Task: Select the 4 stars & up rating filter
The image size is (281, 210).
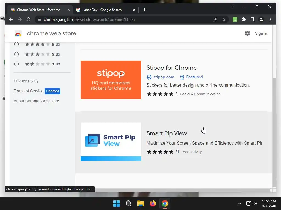Action: (x=16, y=44)
